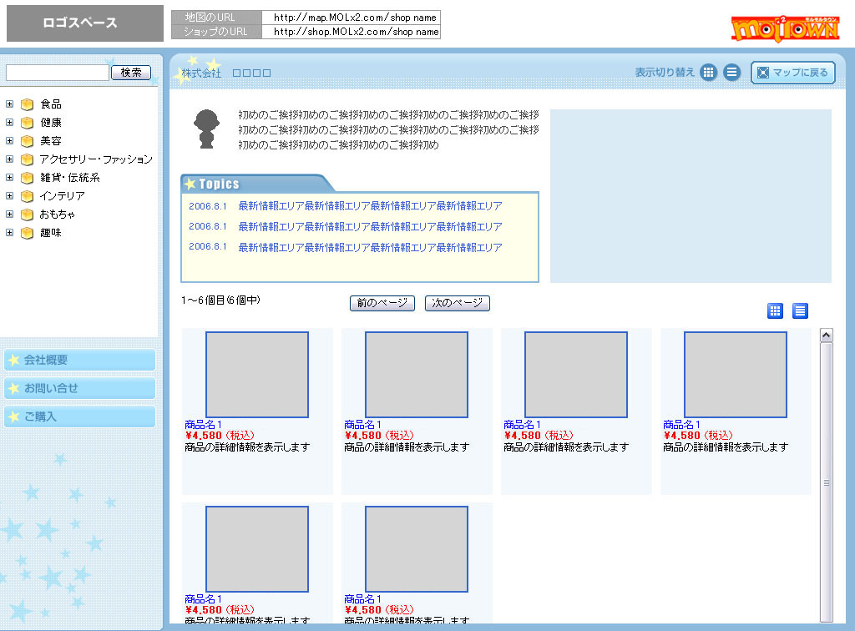Click the インテリア box icon
Screen dimensions: 855x631
pos(27,196)
